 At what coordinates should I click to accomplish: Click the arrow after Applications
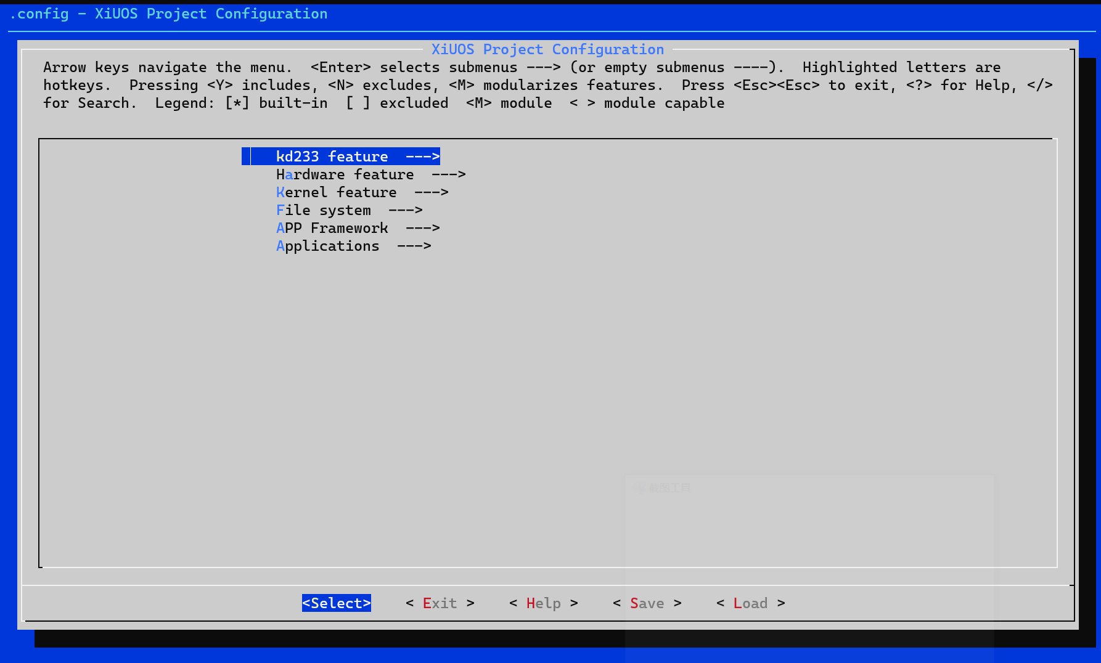pos(414,246)
